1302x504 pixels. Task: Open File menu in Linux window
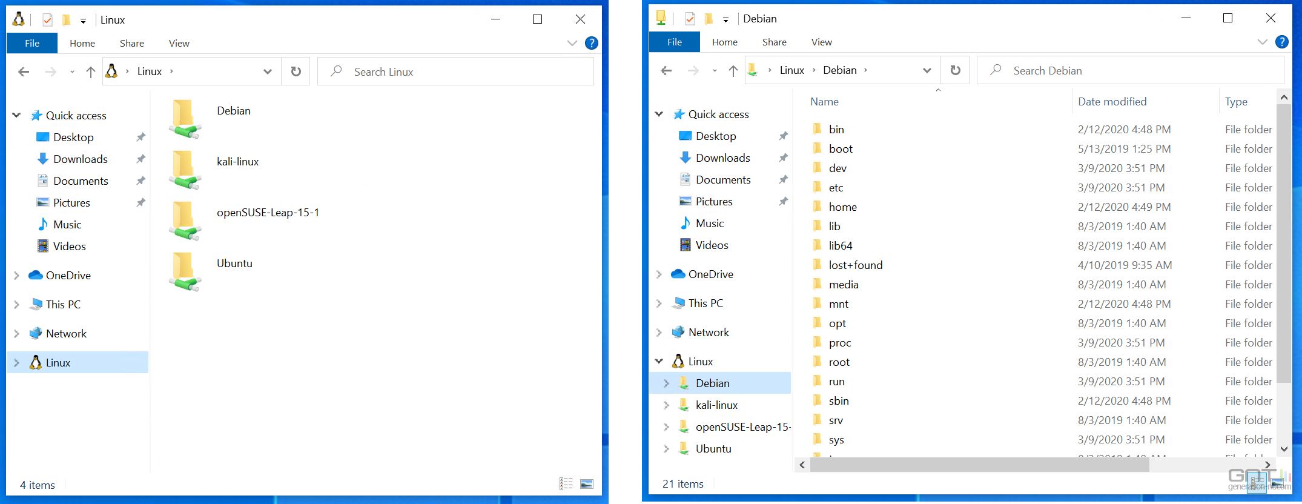tap(32, 43)
